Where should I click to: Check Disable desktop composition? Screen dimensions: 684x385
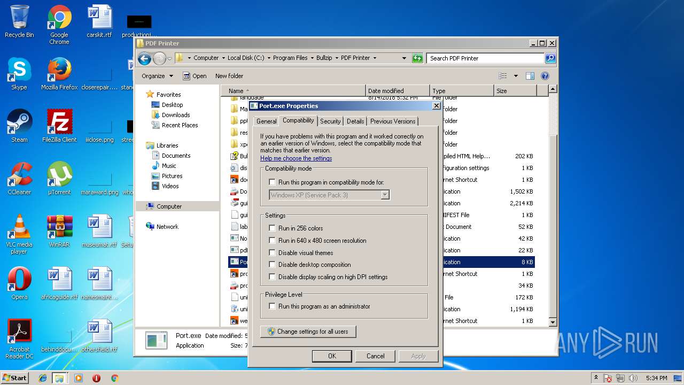point(273,265)
